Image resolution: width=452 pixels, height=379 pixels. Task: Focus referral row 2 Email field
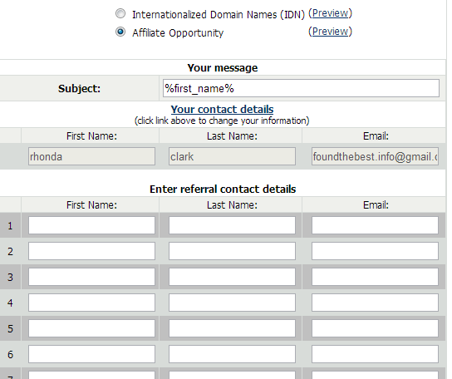(x=375, y=251)
